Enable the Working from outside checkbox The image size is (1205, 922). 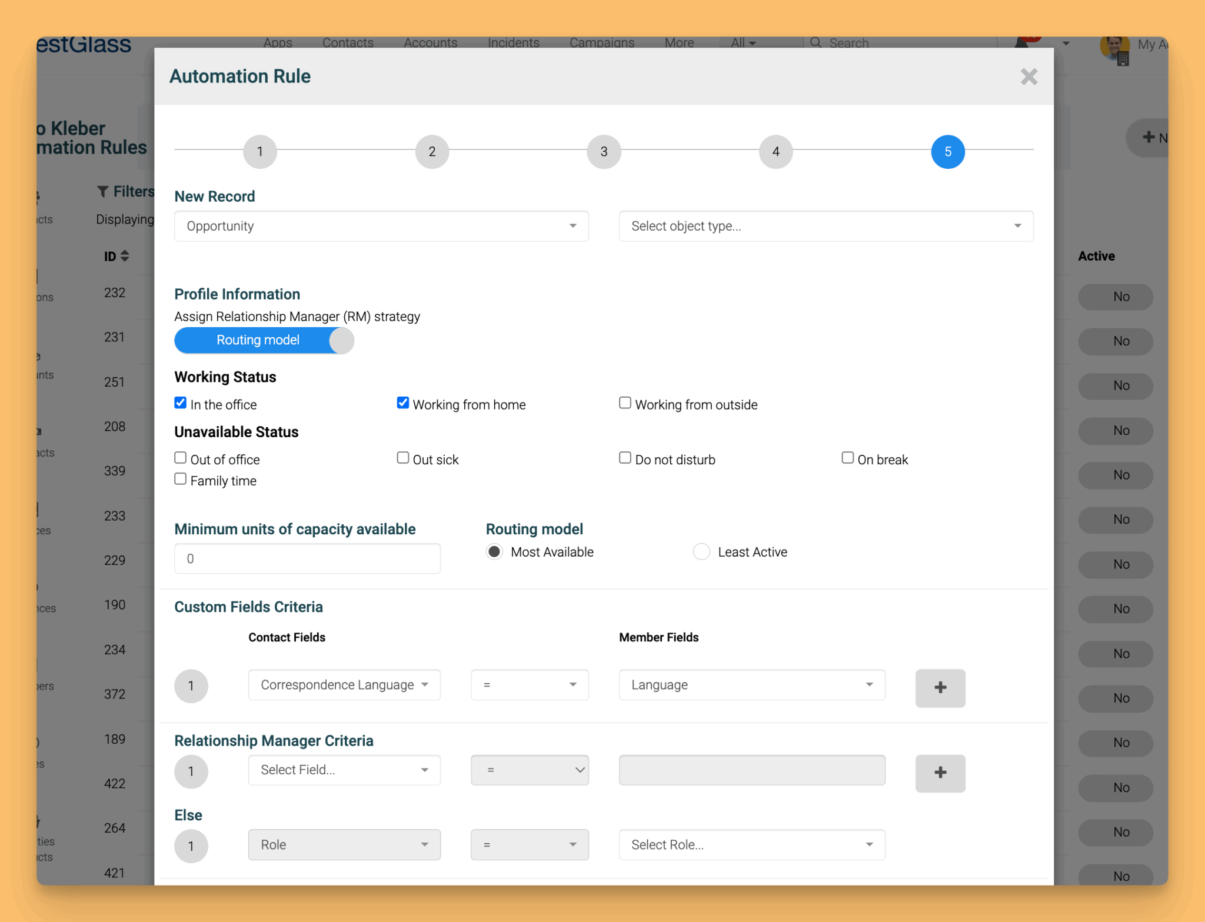pyautogui.click(x=625, y=402)
